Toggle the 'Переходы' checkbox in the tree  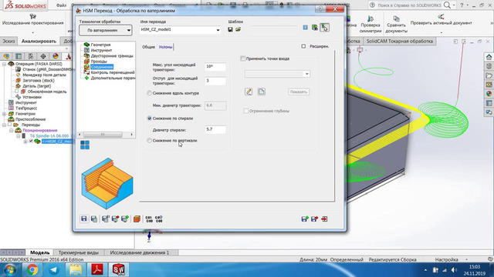tap(10, 125)
